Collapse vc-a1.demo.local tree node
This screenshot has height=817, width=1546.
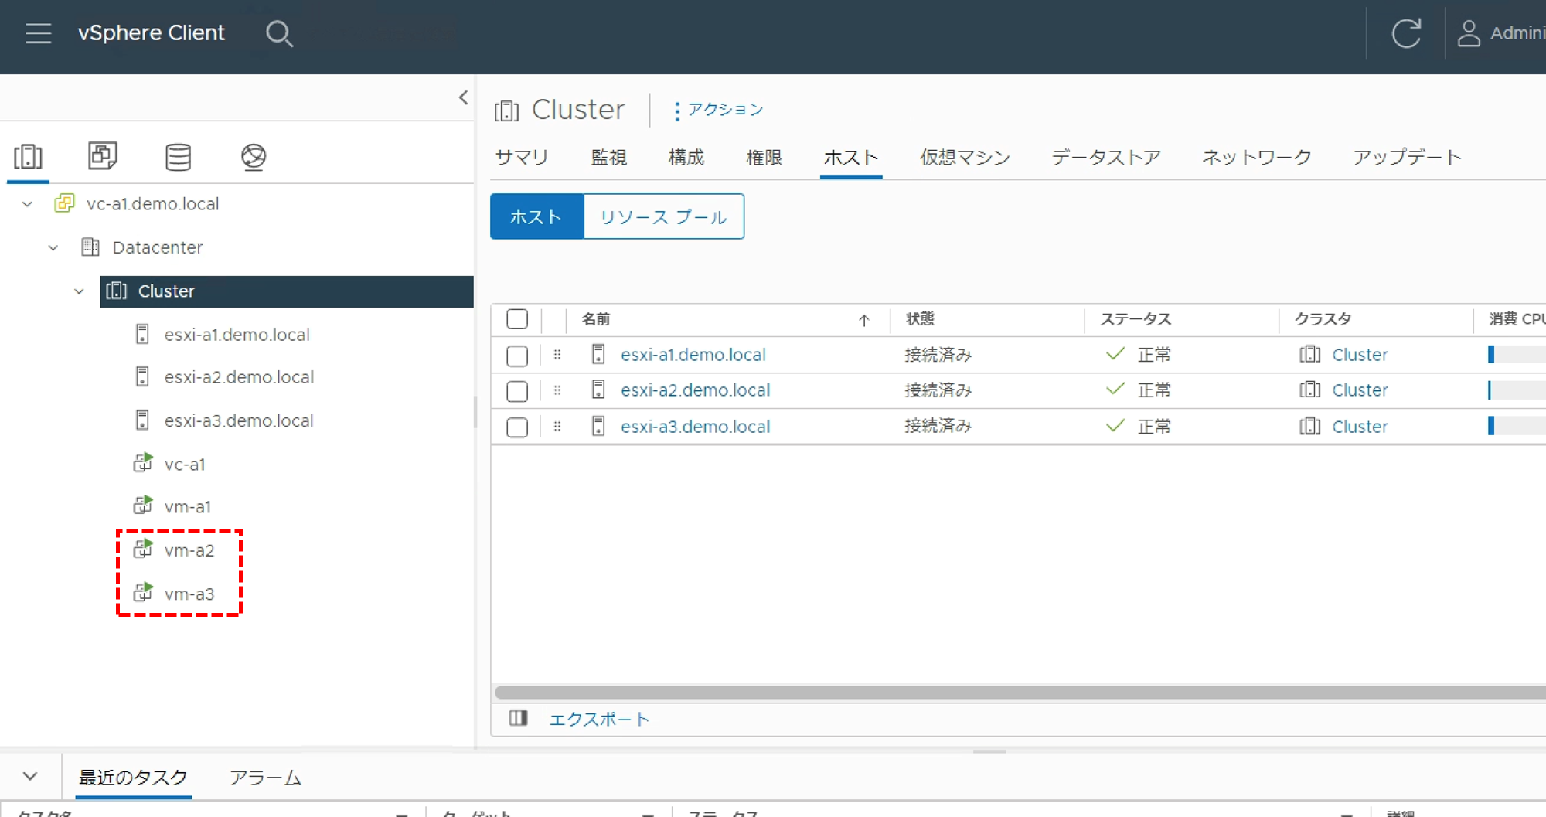[28, 204]
